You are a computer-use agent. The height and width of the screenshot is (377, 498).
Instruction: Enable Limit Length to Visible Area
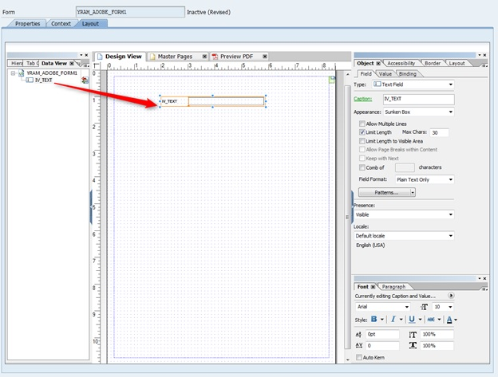coord(362,141)
